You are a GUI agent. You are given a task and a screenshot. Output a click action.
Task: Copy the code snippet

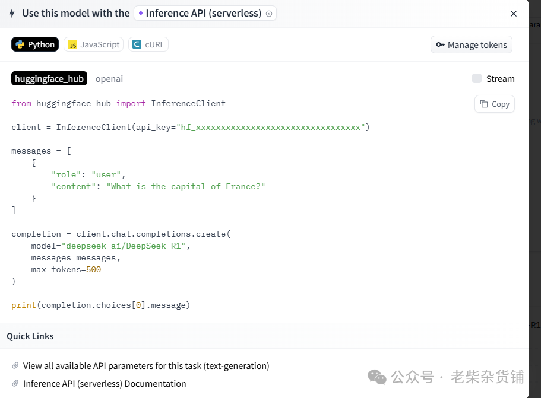click(495, 104)
